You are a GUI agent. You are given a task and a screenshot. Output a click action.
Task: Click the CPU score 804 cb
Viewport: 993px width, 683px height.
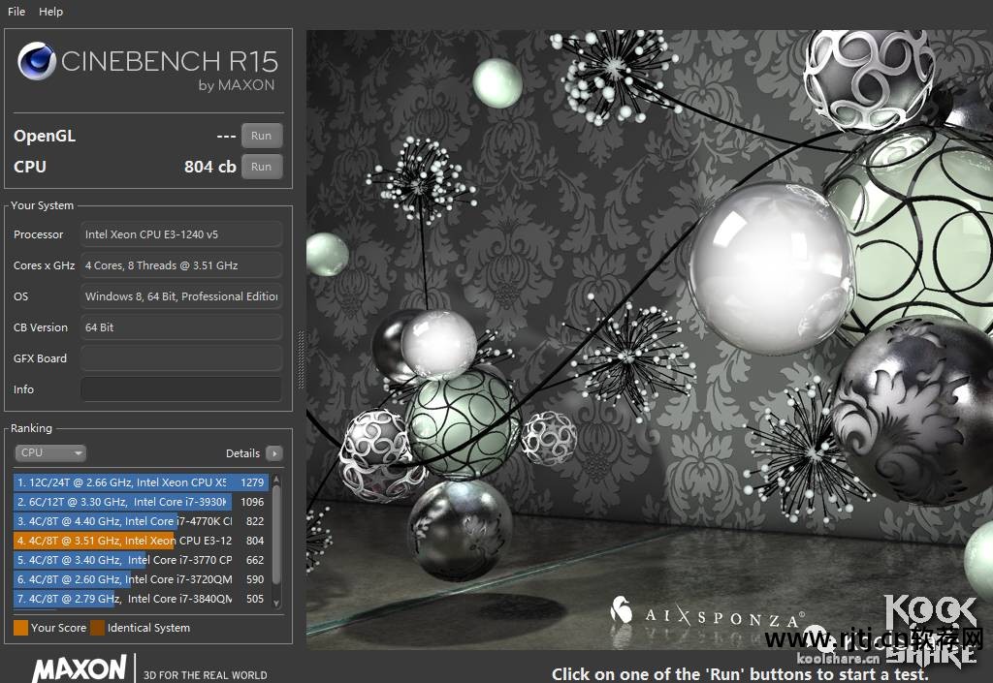(210, 167)
